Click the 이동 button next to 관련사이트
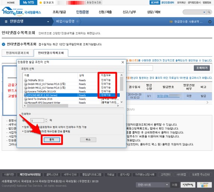Viewport: 214px width, 192px height. tap(174, 185)
